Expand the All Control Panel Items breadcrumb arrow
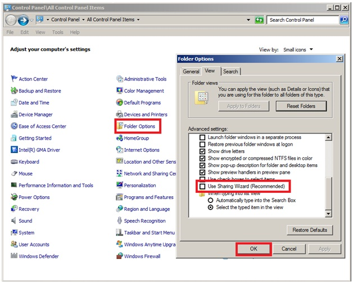353x282 pixels. [138, 20]
